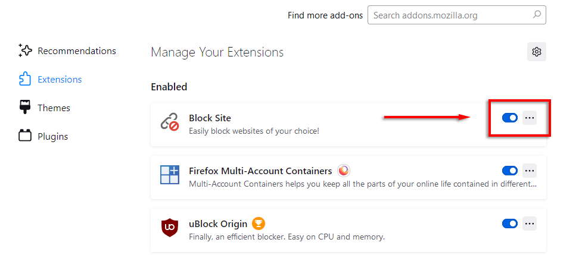This screenshot has width=582, height=255.
Task: Open the Plugins category
Action: 52,136
